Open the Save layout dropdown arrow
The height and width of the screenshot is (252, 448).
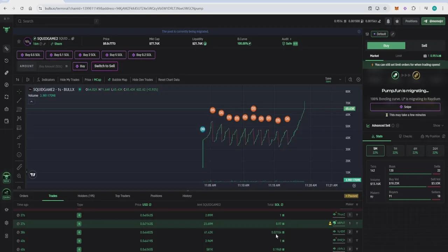(x=340, y=80)
